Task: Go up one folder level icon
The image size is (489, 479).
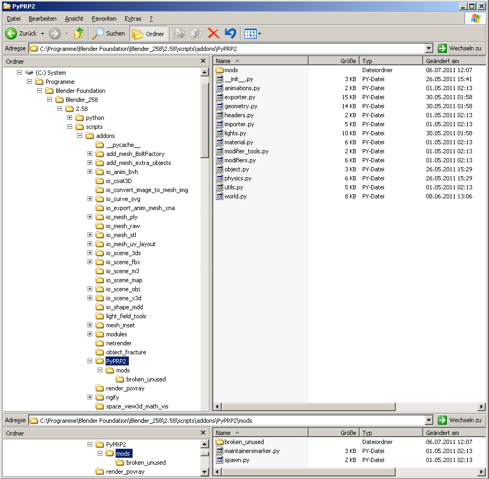Action: (79, 33)
